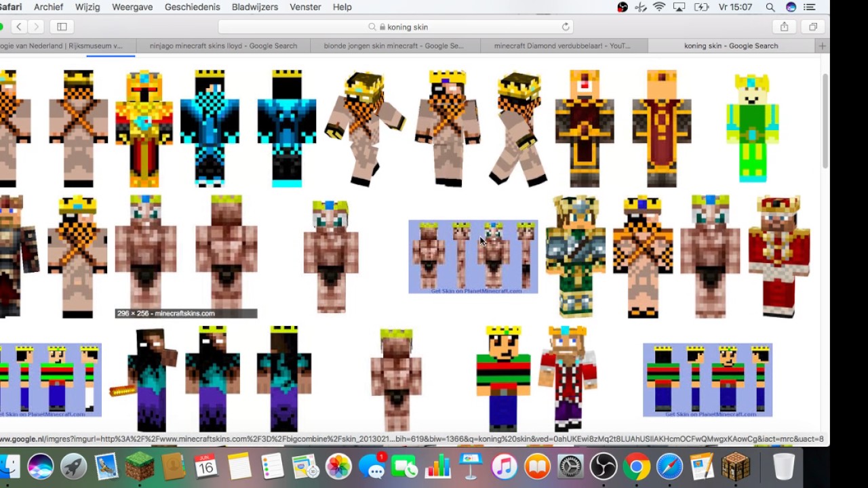
Task: Open the Safari menu
Action: tap(10, 7)
